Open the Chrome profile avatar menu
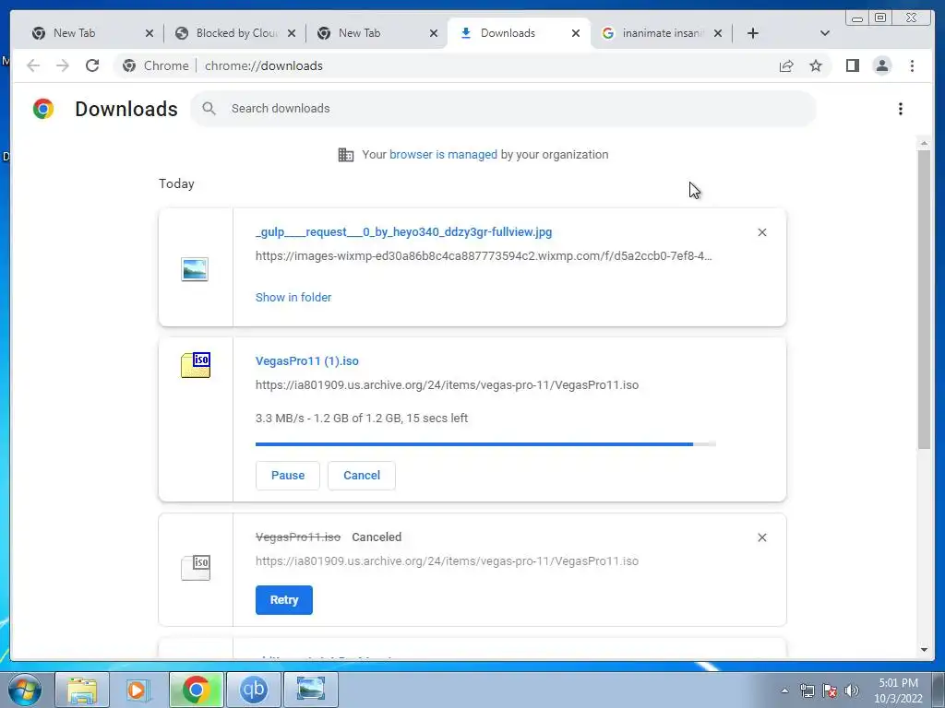This screenshot has height=708, width=945. [881, 65]
